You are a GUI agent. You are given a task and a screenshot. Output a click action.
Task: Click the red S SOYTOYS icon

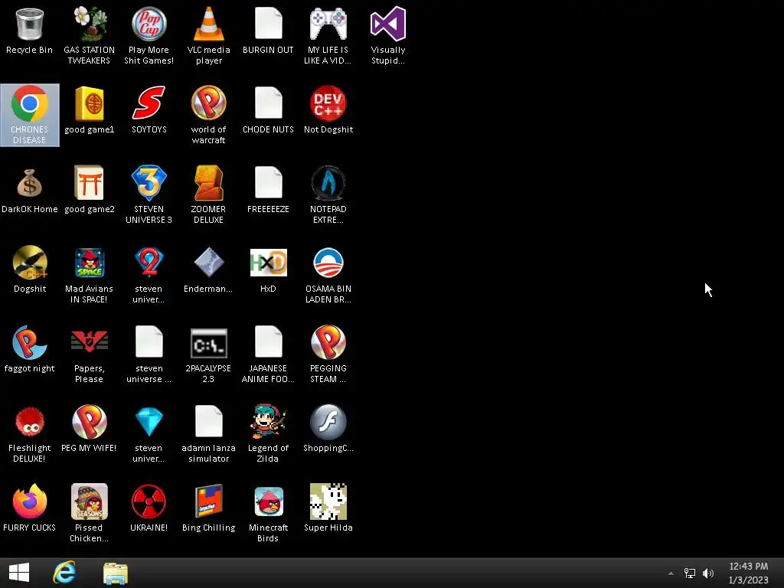pos(149,103)
